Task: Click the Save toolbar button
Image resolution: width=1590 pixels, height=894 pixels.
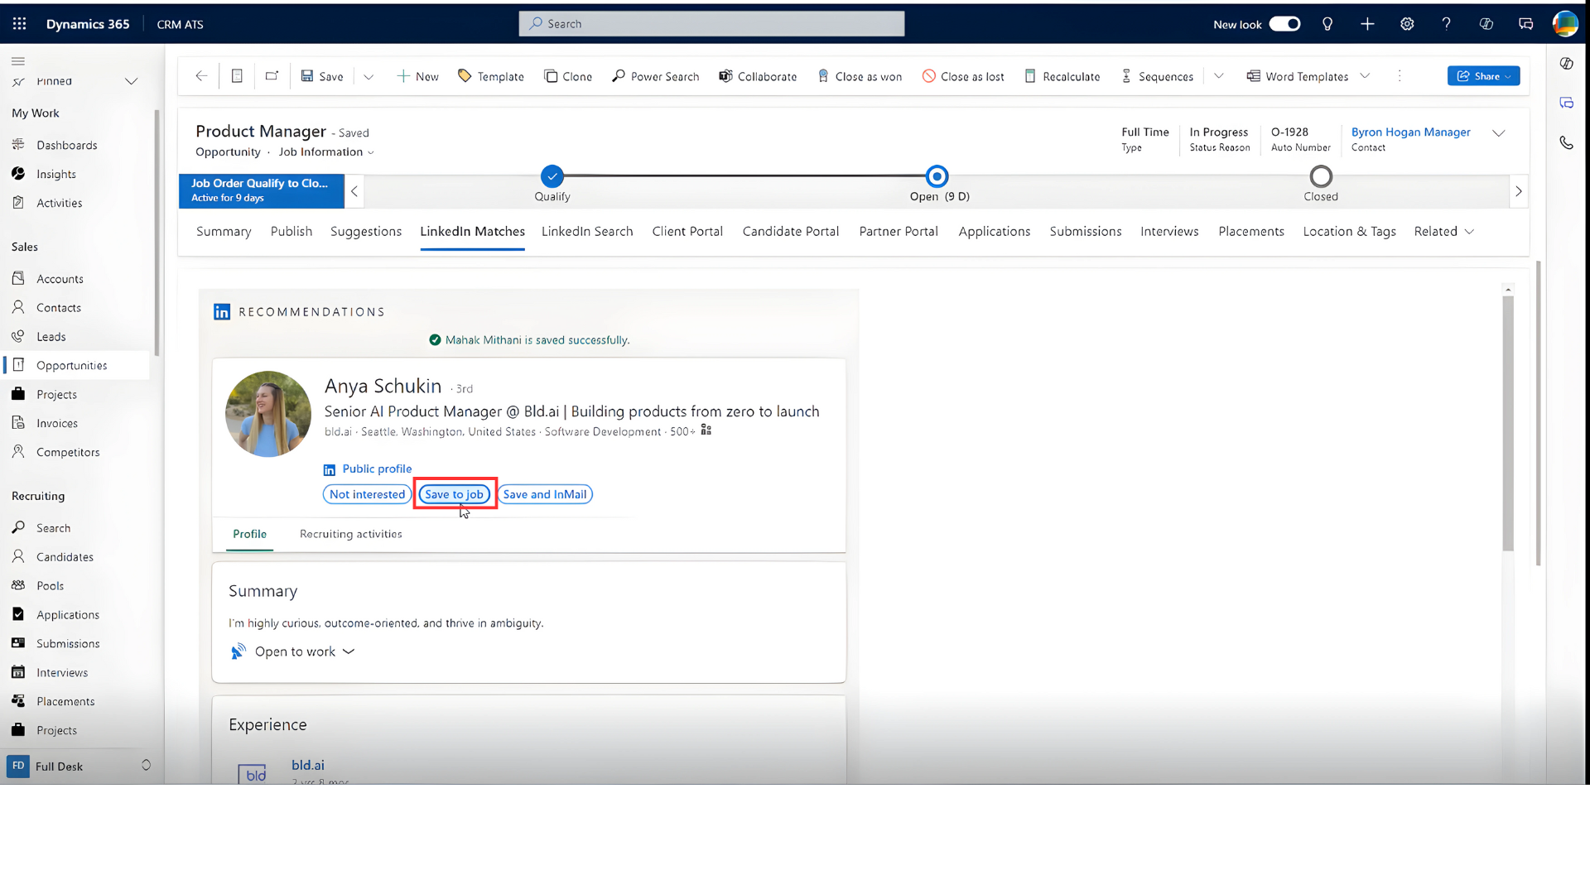Action: (x=321, y=76)
